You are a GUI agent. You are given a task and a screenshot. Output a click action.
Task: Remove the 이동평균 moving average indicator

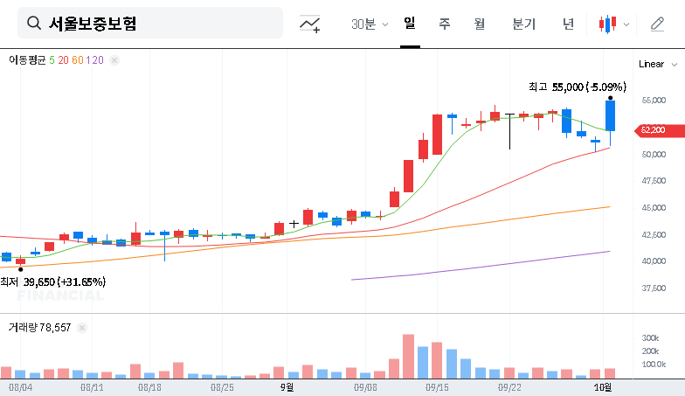[x=114, y=60]
